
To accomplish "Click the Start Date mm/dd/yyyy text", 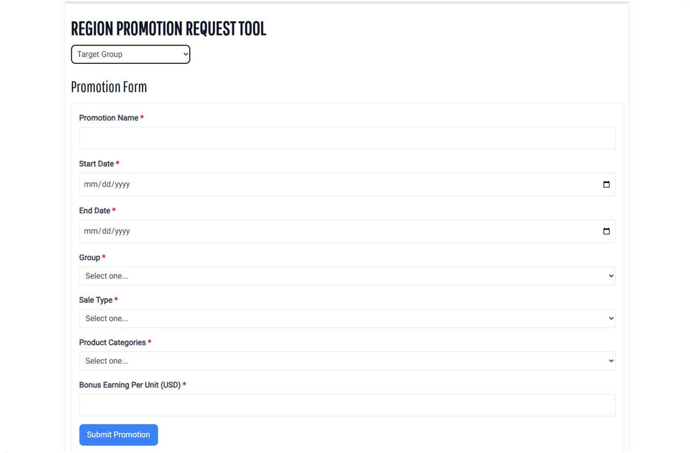I will click(x=107, y=184).
